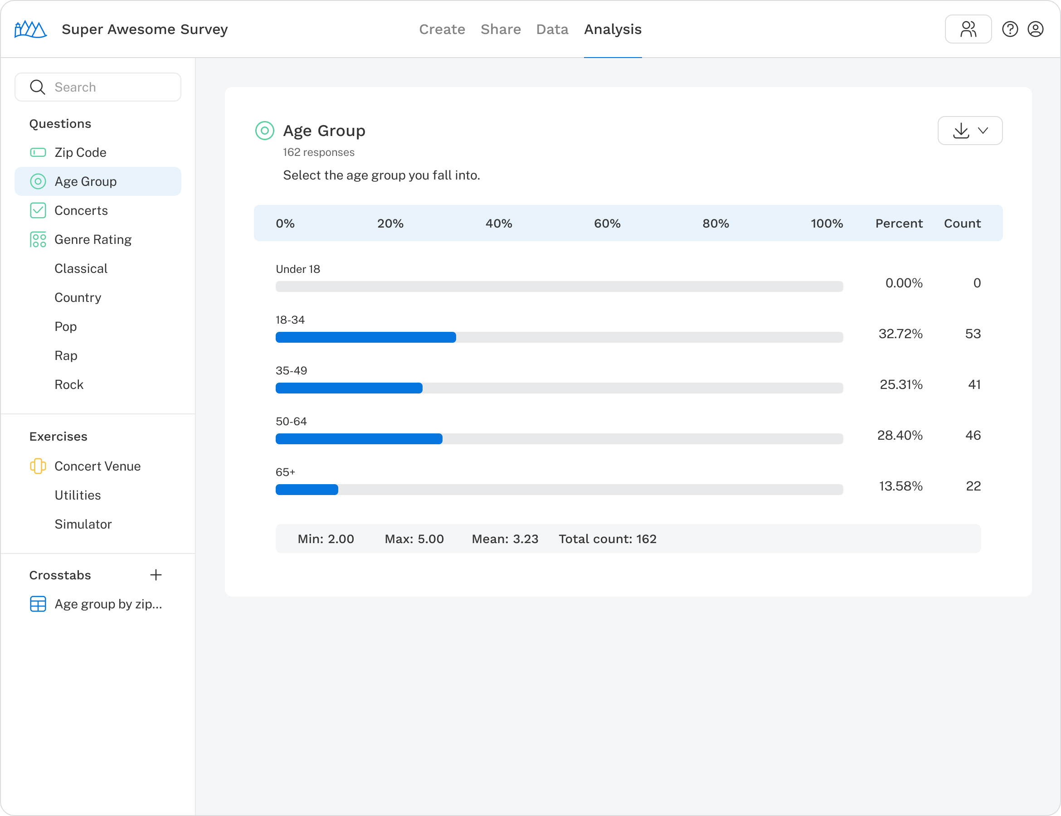Click the crosstab table icon
This screenshot has height=816, width=1061.
click(38, 604)
